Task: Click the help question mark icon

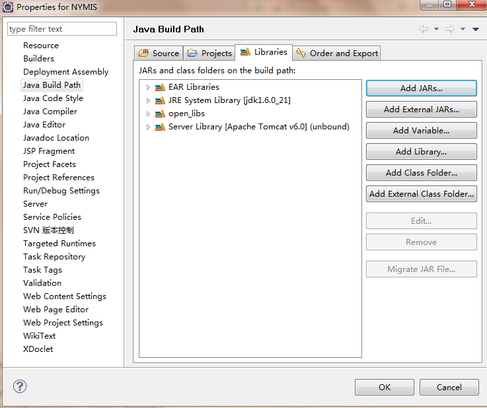Action: point(20,386)
